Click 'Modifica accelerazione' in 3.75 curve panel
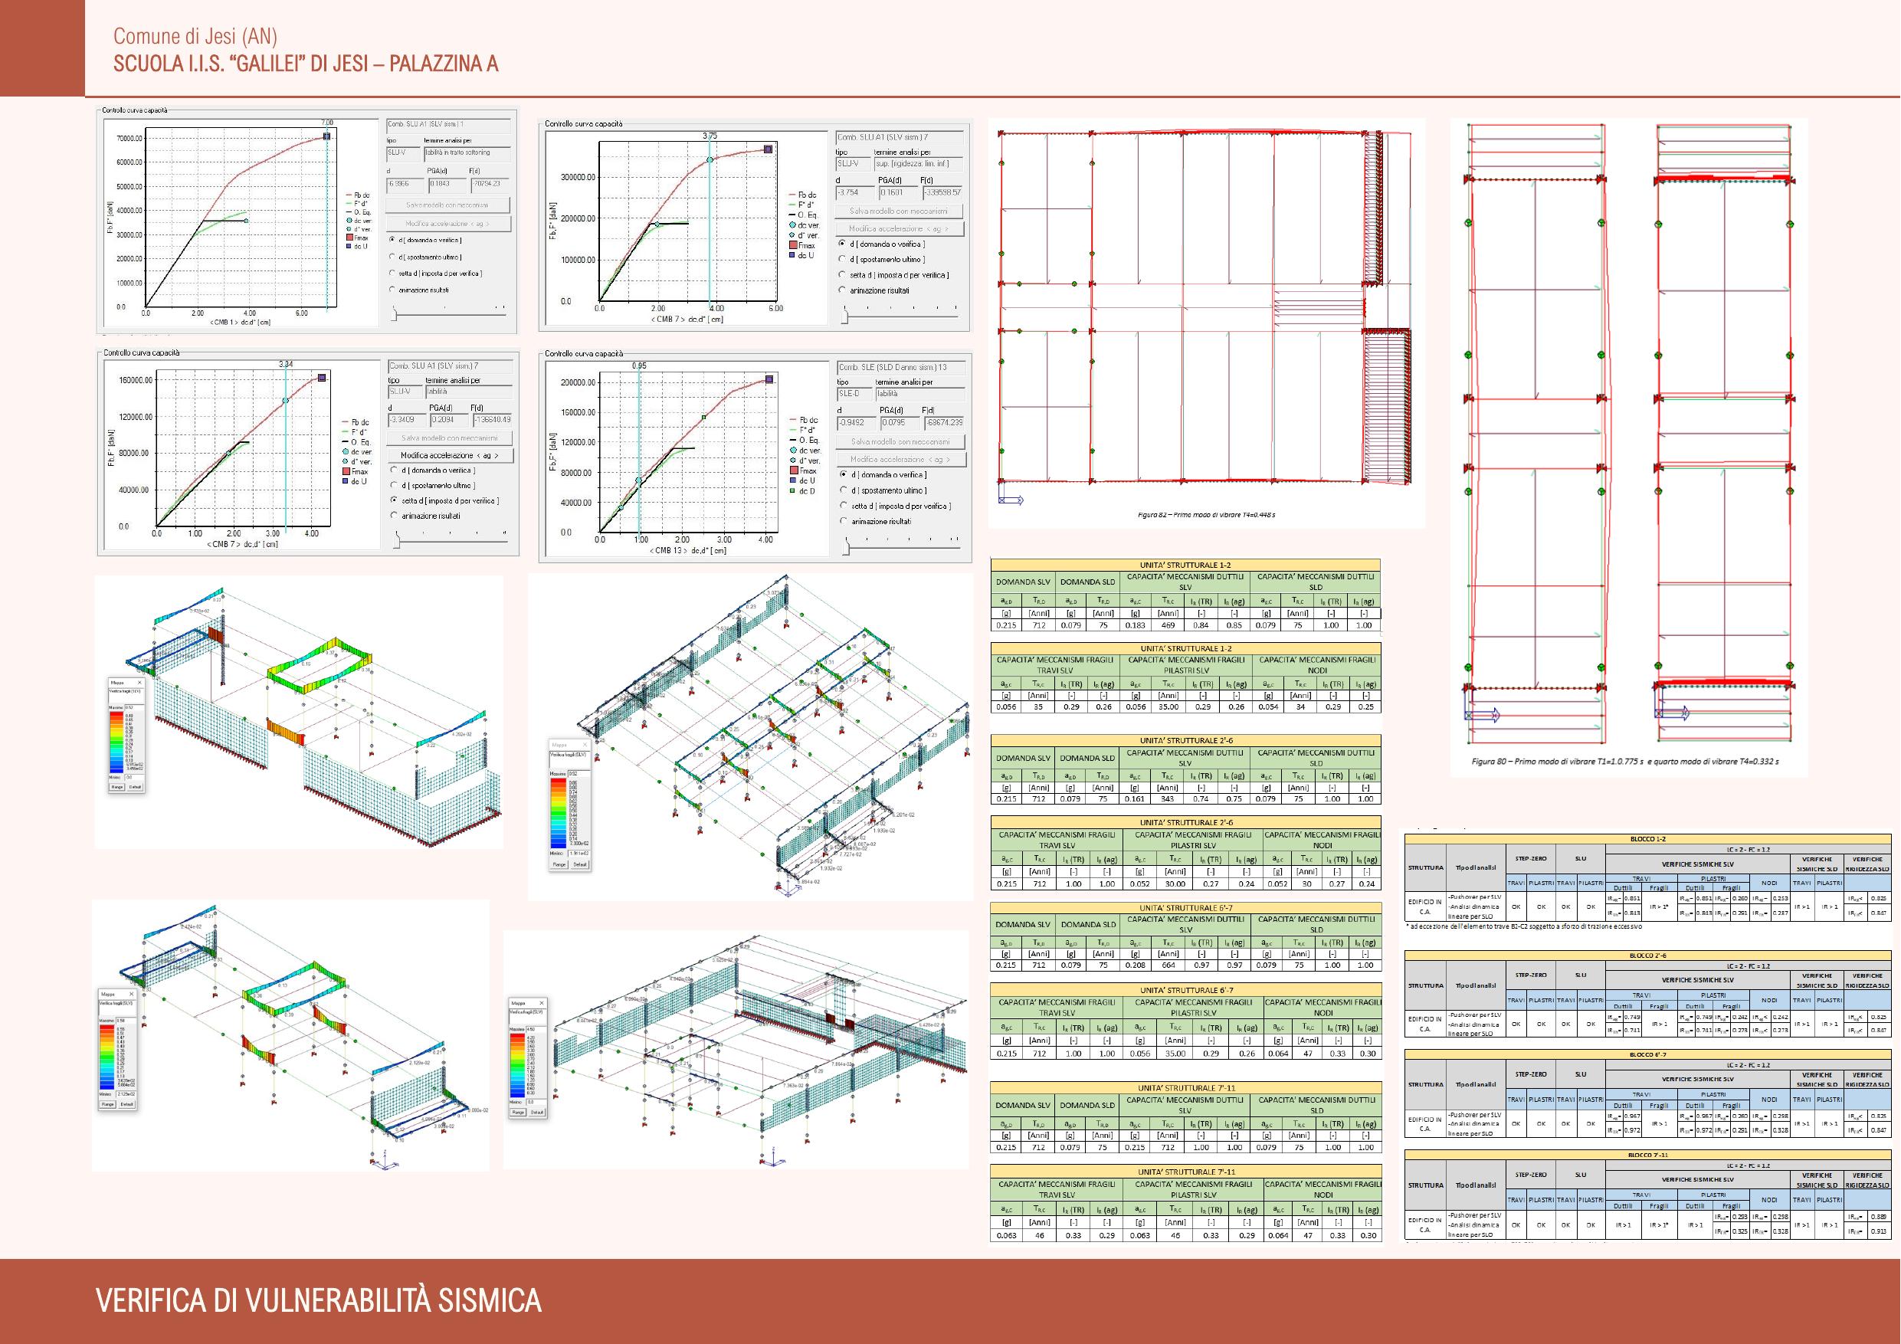Screen dimensions: 1901x1344 900,228
